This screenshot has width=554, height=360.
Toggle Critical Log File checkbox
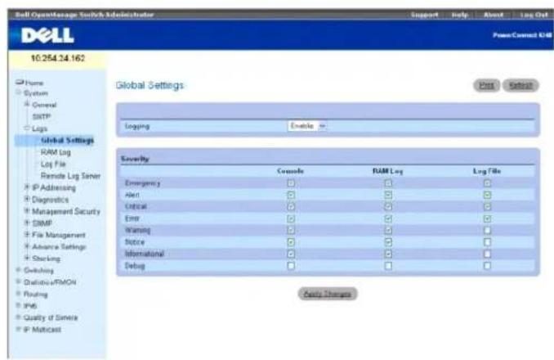coord(487,206)
